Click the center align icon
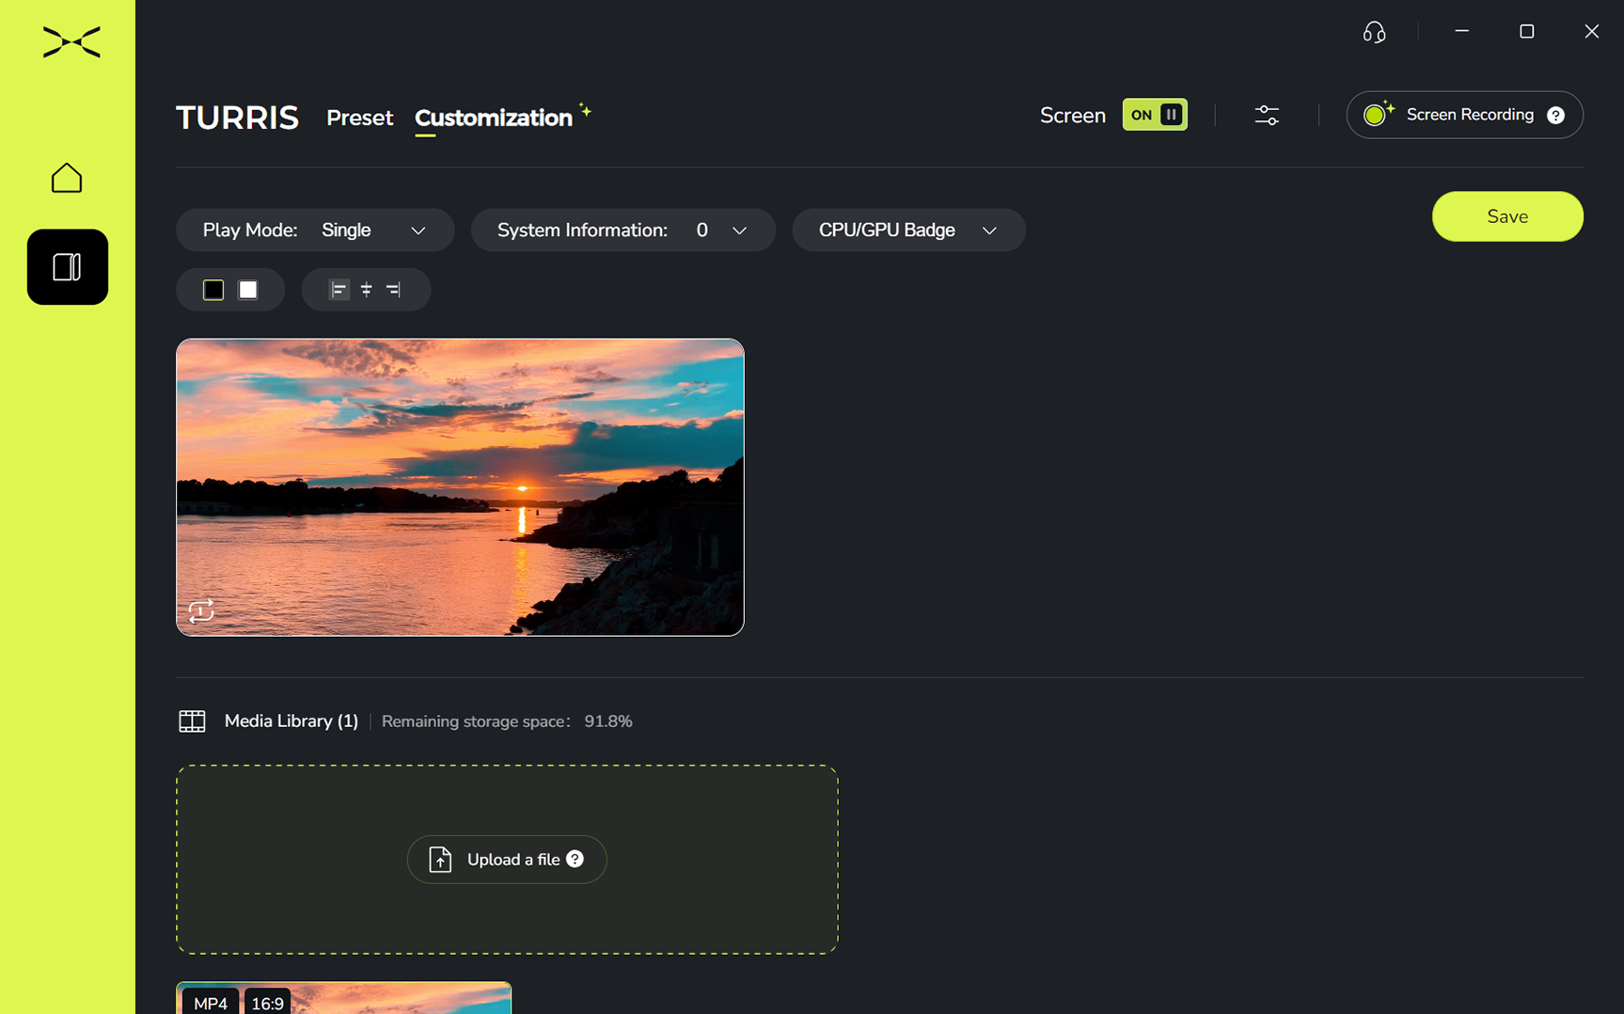 pos(366,290)
